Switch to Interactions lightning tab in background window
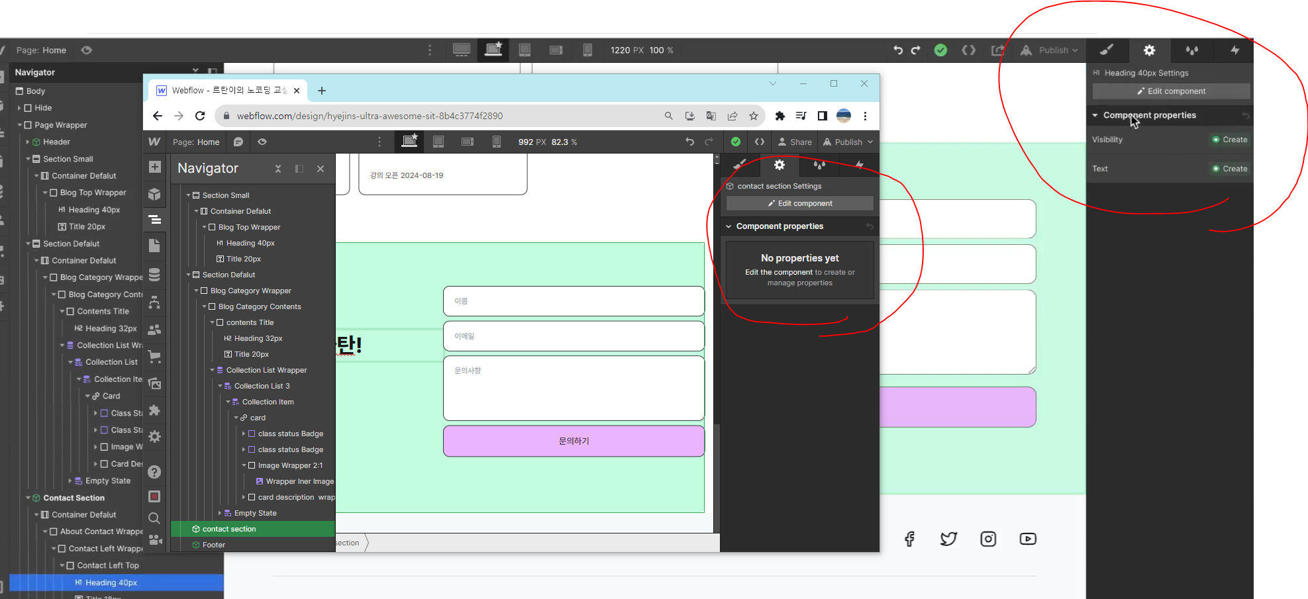This screenshot has width=1308, height=599. pyautogui.click(x=1234, y=50)
